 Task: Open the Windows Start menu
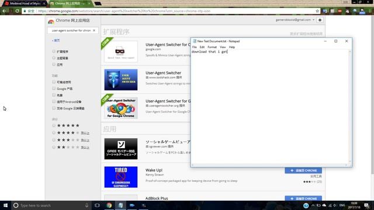click(x=5, y=205)
